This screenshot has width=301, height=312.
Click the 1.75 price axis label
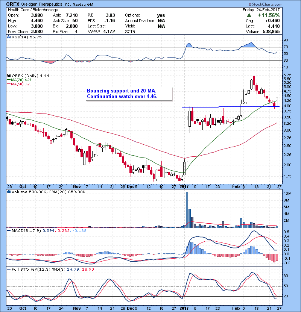pos(287,176)
